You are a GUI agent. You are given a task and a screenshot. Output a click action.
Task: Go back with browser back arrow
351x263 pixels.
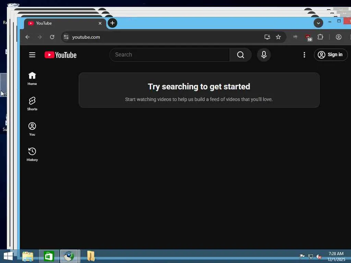27,37
